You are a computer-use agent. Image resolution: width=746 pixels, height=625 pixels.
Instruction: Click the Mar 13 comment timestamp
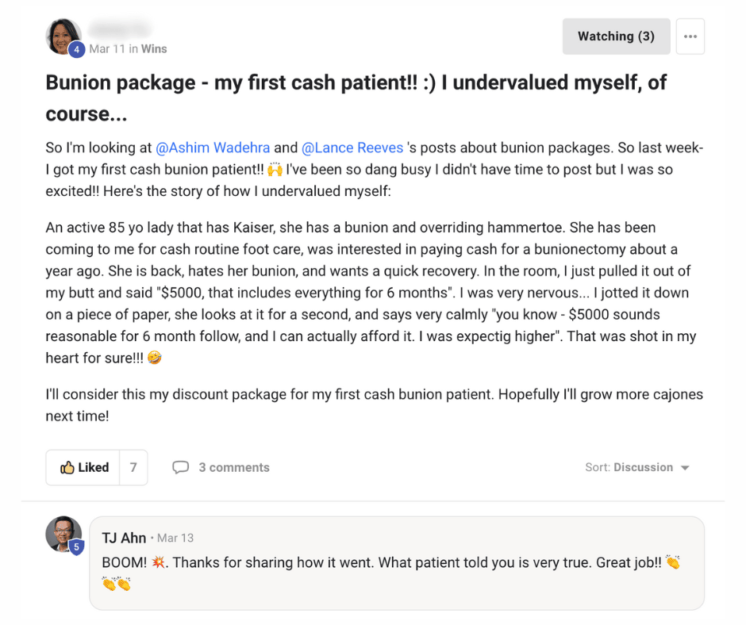175,539
